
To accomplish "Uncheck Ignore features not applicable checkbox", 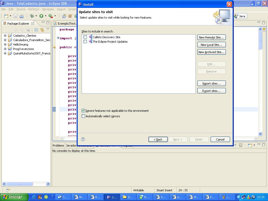I will tap(83, 111).
